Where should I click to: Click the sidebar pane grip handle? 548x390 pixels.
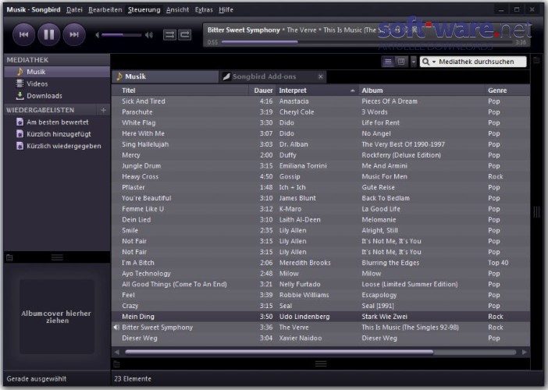click(x=57, y=257)
